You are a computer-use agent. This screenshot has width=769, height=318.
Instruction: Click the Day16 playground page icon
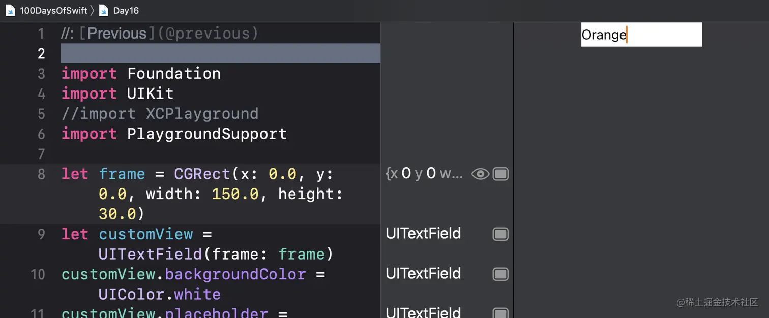click(x=104, y=10)
